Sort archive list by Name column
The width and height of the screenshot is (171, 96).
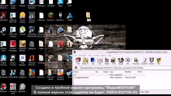76,72
